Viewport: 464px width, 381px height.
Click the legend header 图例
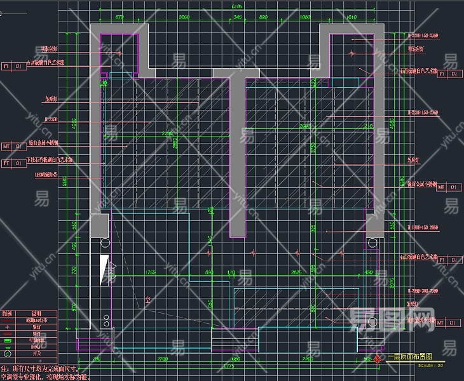tap(7, 314)
